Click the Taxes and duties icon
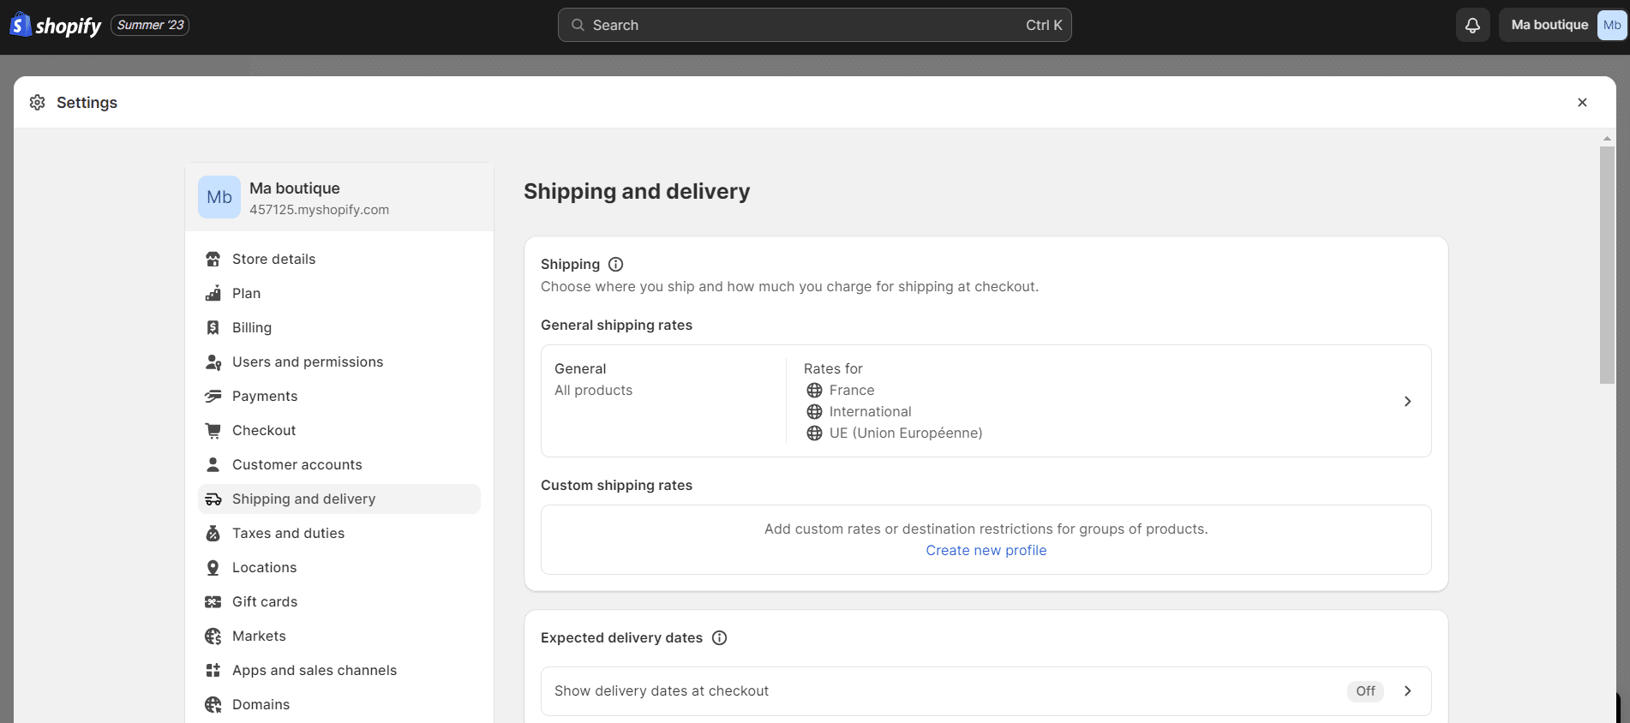This screenshot has height=723, width=1630. pyautogui.click(x=213, y=533)
